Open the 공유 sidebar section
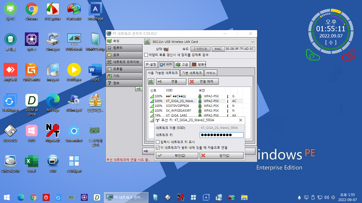Image resolution: width=362 pixels, height=203 pixels. click(x=124, y=55)
